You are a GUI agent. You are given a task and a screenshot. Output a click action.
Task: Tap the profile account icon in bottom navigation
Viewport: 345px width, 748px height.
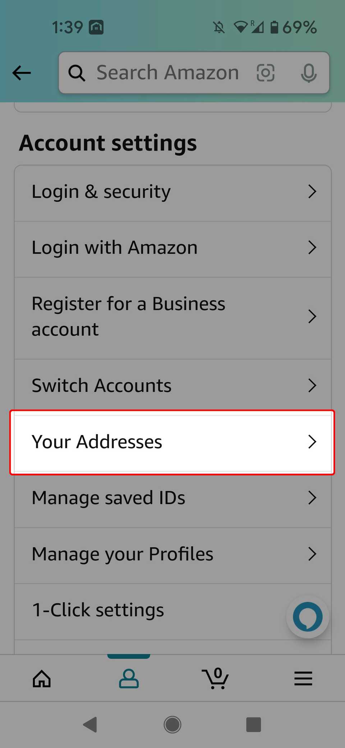[x=129, y=679]
